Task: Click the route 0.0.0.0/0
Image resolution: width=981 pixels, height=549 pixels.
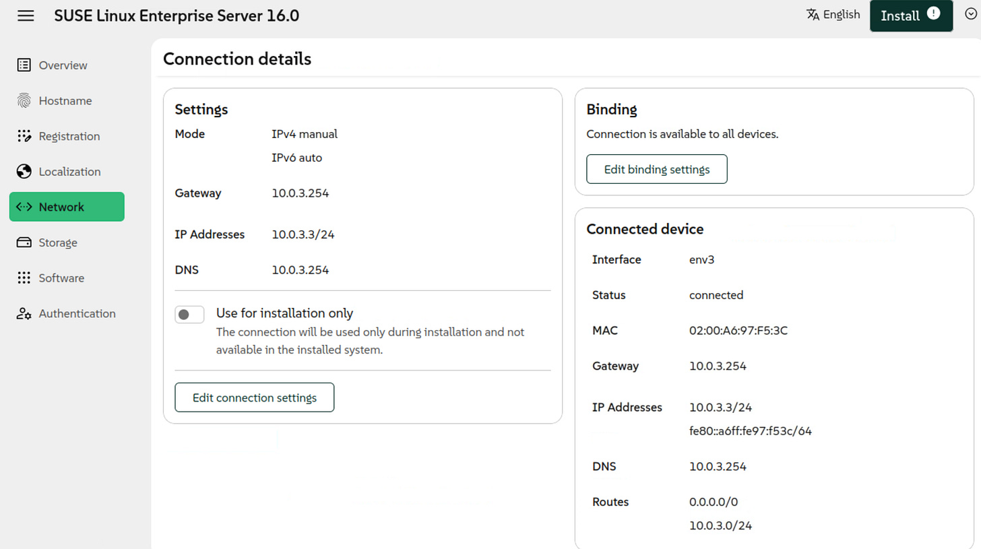Action: [714, 503]
